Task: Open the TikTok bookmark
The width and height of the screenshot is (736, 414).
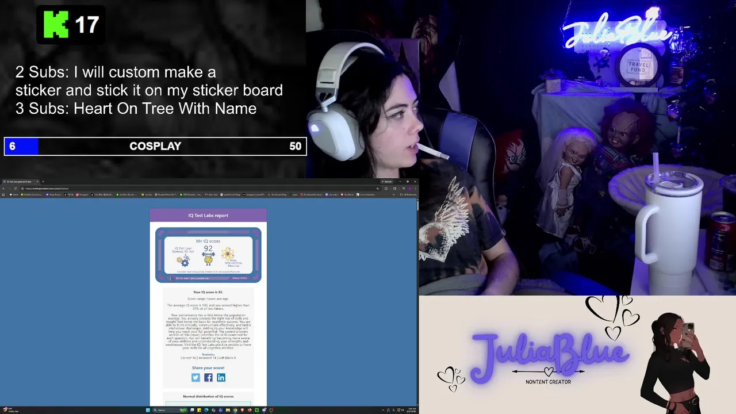Action: [70, 195]
